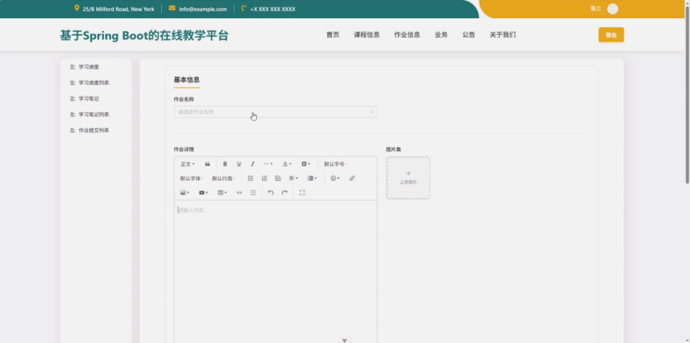Toggle underline formatting in editor
This screenshot has height=343, width=690.
(x=239, y=164)
